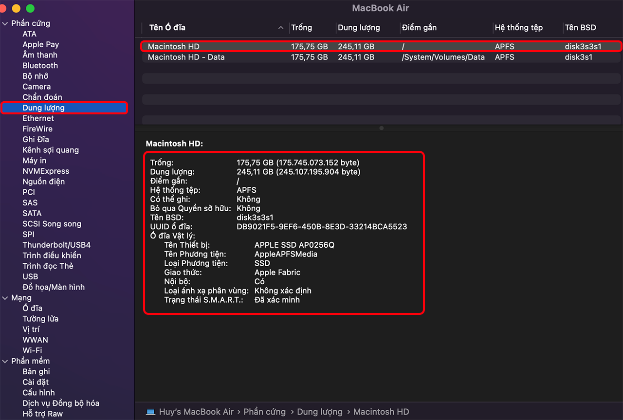Open the WWAN entry
The image size is (623, 420).
[x=35, y=340]
